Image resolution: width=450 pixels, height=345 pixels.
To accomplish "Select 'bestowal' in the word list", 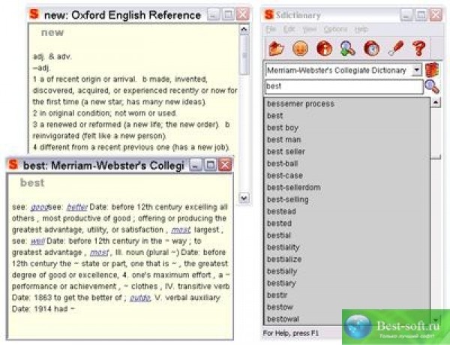I will tap(346, 319).
